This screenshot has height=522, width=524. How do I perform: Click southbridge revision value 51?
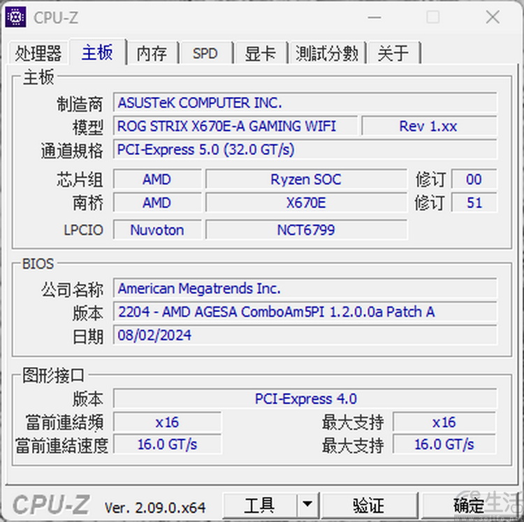pos(474,202)
